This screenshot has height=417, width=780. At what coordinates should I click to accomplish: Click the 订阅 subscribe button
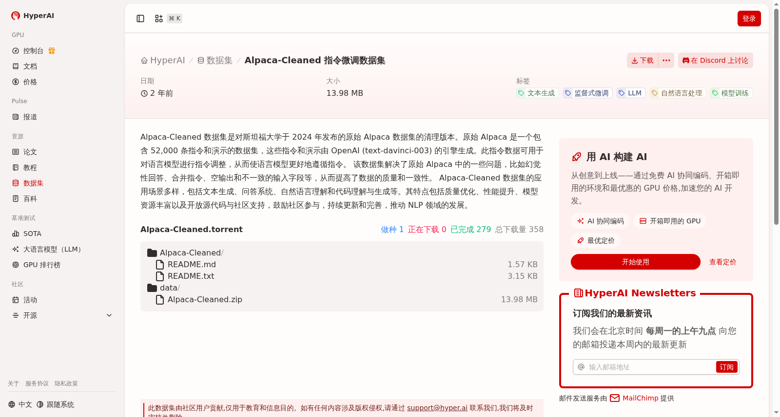[x=726, y=367]
